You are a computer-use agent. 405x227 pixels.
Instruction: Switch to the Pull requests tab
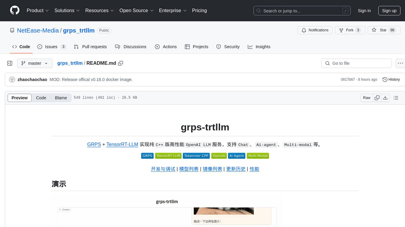click(x=90, y=47)
